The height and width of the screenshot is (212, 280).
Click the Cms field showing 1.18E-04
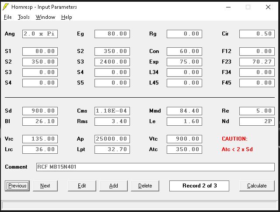[112, 111]
